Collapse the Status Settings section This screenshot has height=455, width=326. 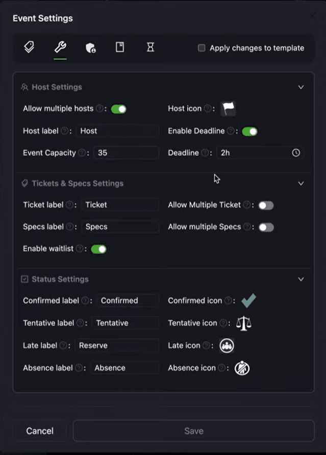301,279
